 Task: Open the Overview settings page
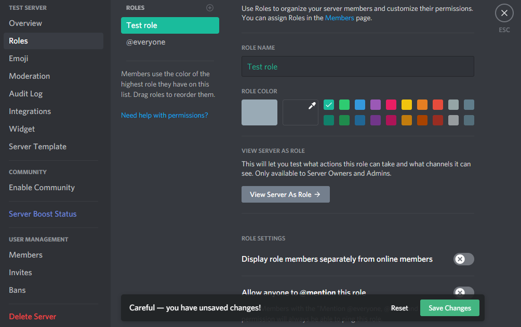pos(54,23)
